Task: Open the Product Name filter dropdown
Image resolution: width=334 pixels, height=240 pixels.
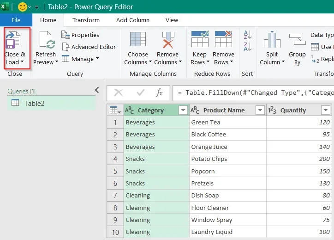Action: pos(260,110)
